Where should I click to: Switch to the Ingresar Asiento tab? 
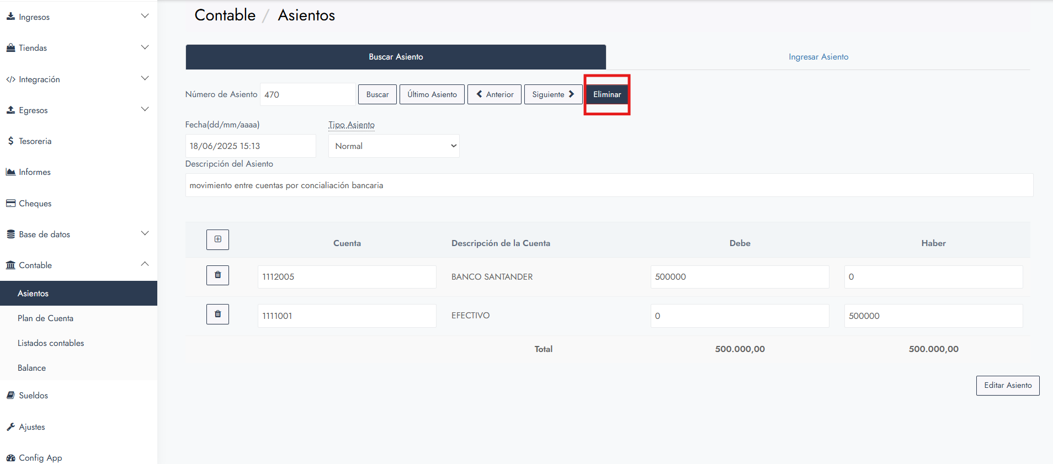[x=818, y=57]
